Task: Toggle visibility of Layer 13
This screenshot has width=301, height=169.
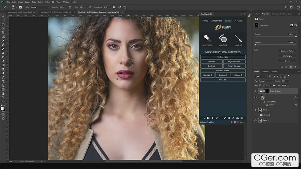Action: [256, 110]
